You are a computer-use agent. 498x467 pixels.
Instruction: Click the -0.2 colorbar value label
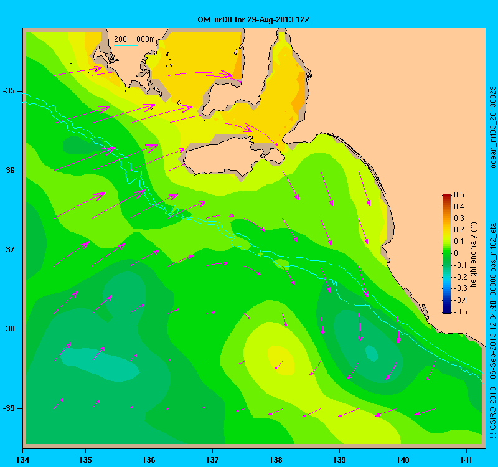(459, 276)
